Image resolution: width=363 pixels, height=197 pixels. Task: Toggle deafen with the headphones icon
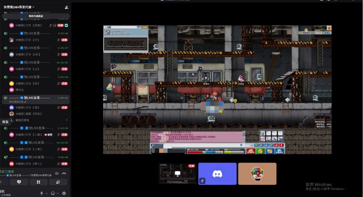pos(53,193)
